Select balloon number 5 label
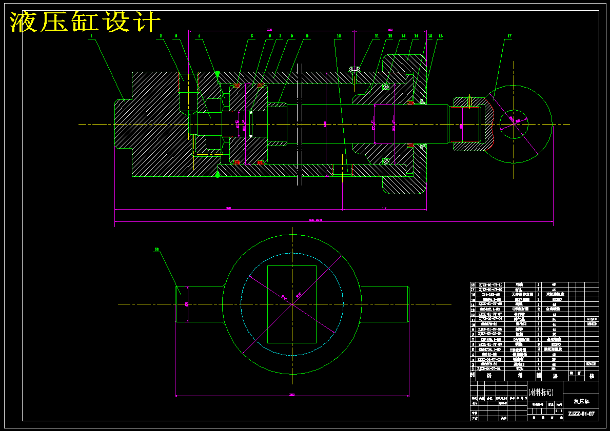This screenshot has height=431, width=610. pos(252,36)
